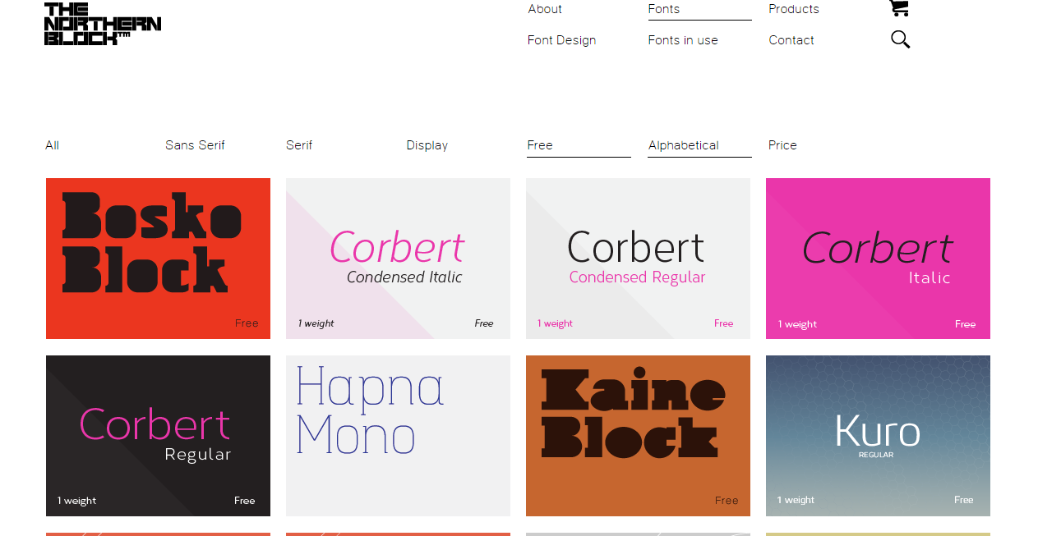Screen dimensions: 1038x536
Task: Click '1 weight' on Kuro card
Action: click(x=796, y=500)
